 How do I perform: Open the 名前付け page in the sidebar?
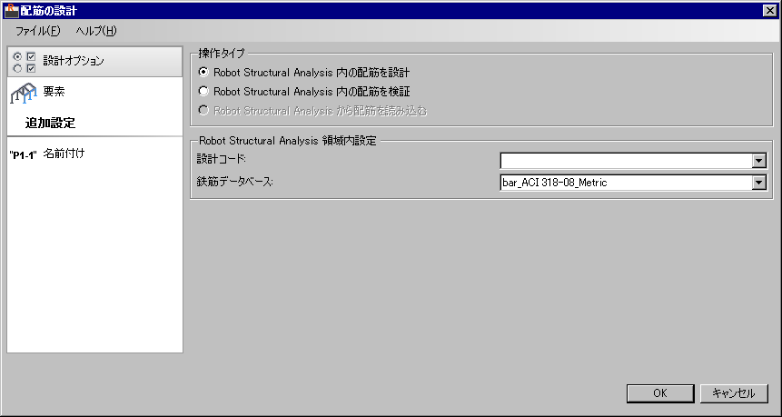click(x=94, y=154)
